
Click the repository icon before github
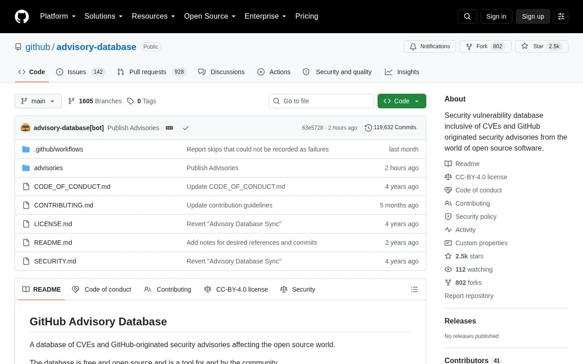(18, 47)
